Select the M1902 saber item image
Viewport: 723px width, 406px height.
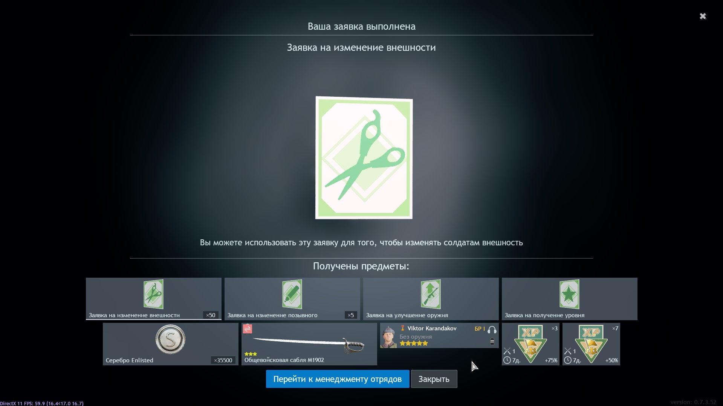309,344
